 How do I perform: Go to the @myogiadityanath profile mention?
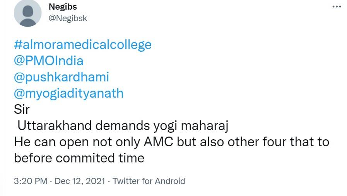pyautogui.click(x=69, y=93)
